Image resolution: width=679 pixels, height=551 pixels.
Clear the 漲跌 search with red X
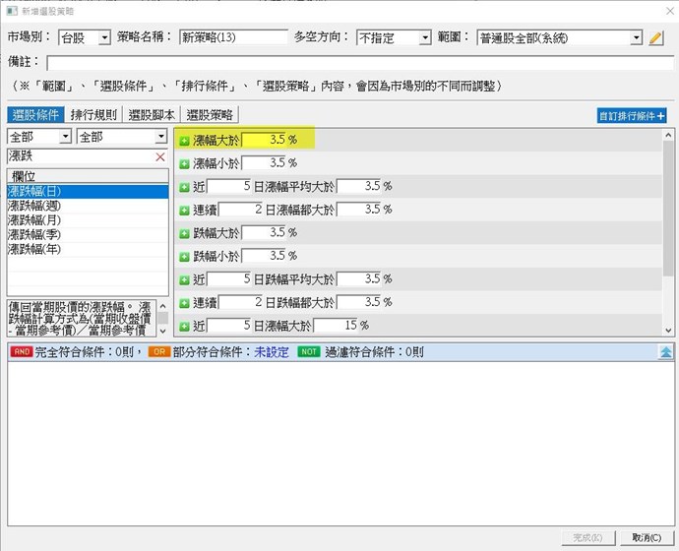pyautogui.click(x=160, y=157)
